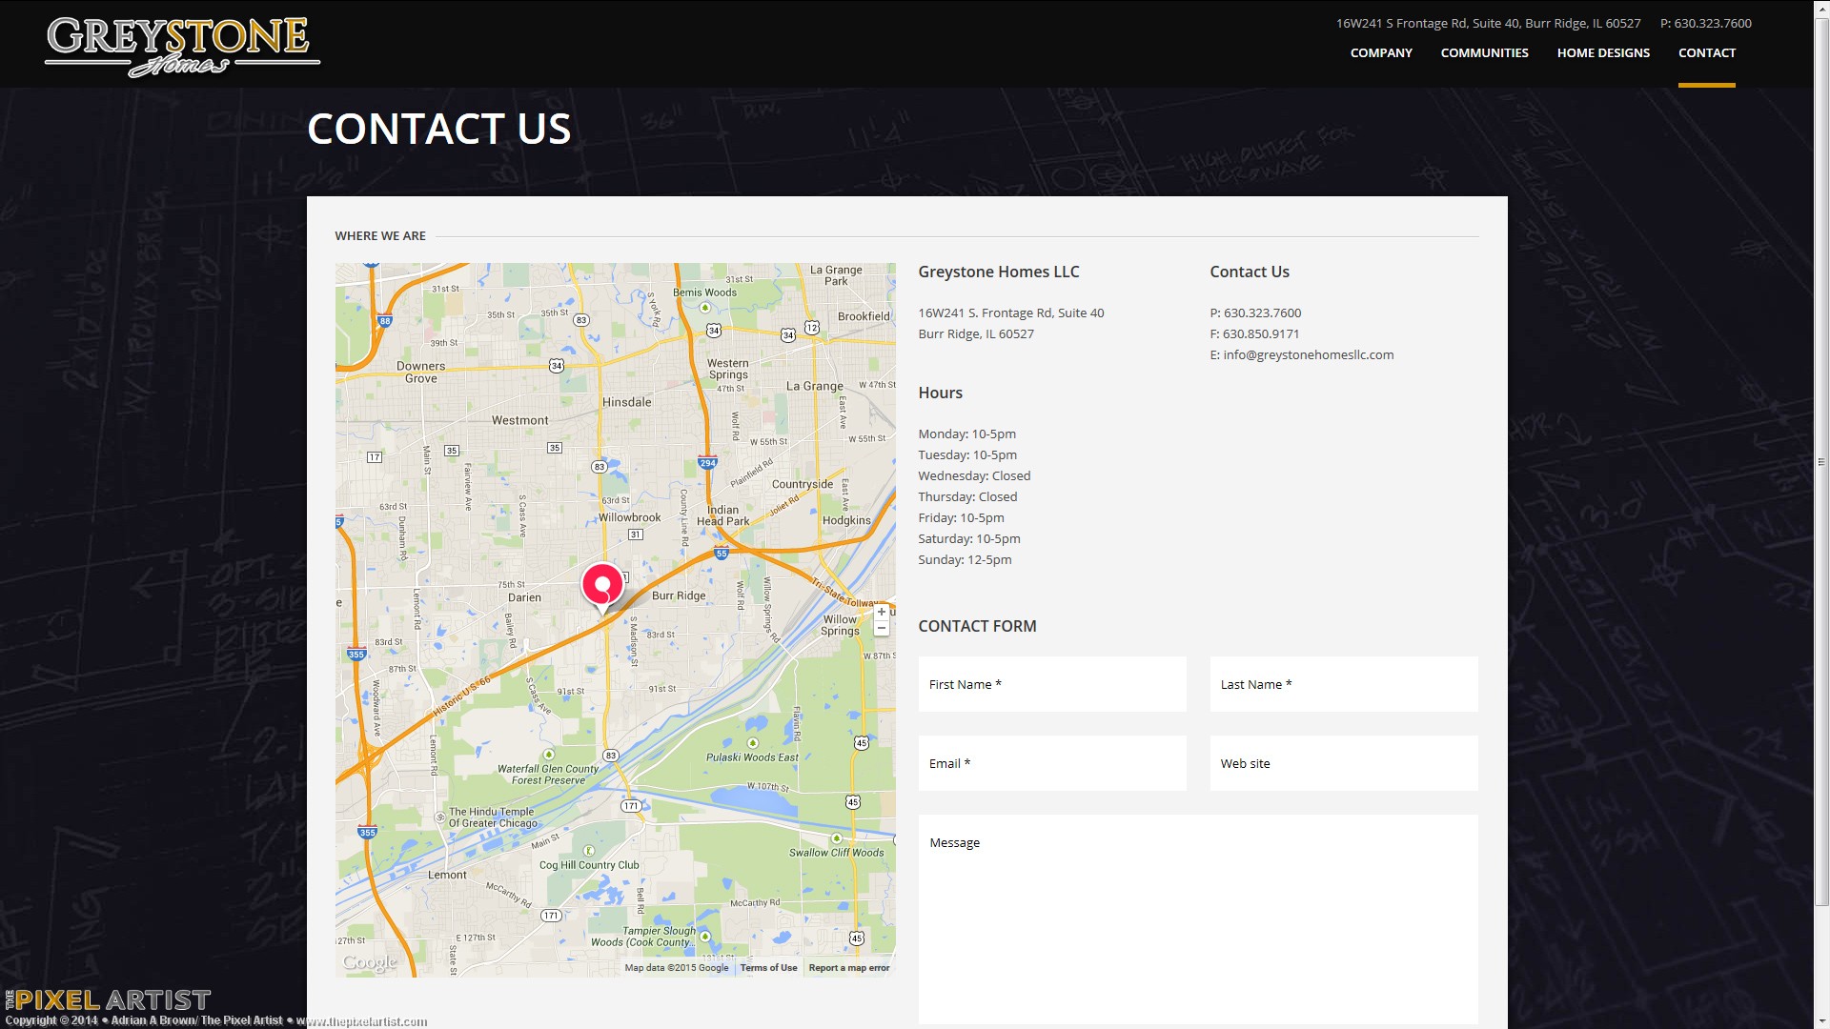Click into the Email field

click(1052, 763)
